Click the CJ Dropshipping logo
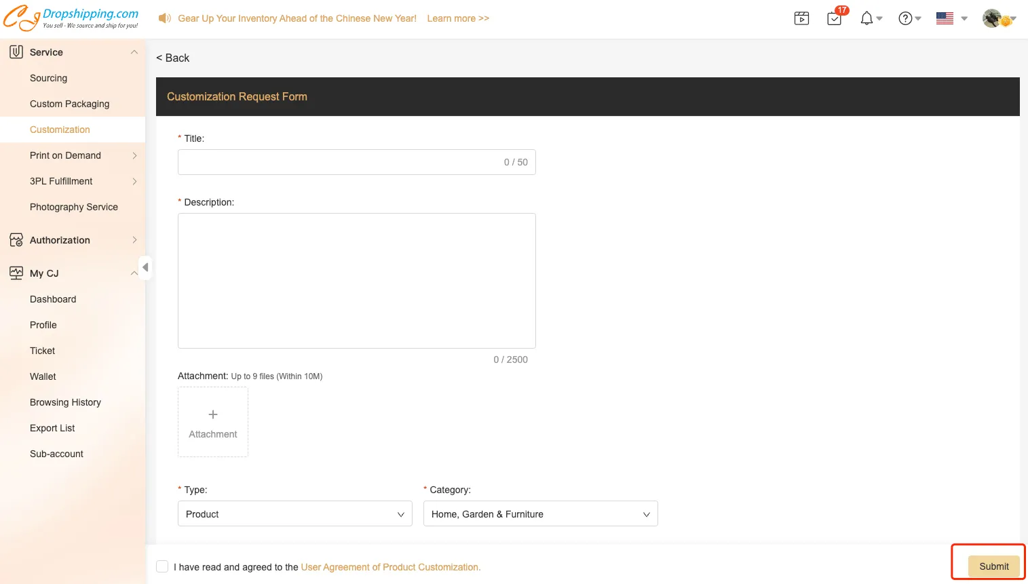Viewport: 1028px width, 584px height. coord(71,18)
